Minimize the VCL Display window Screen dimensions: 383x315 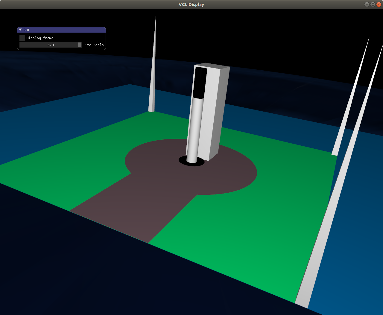click(x=367, y=4)
